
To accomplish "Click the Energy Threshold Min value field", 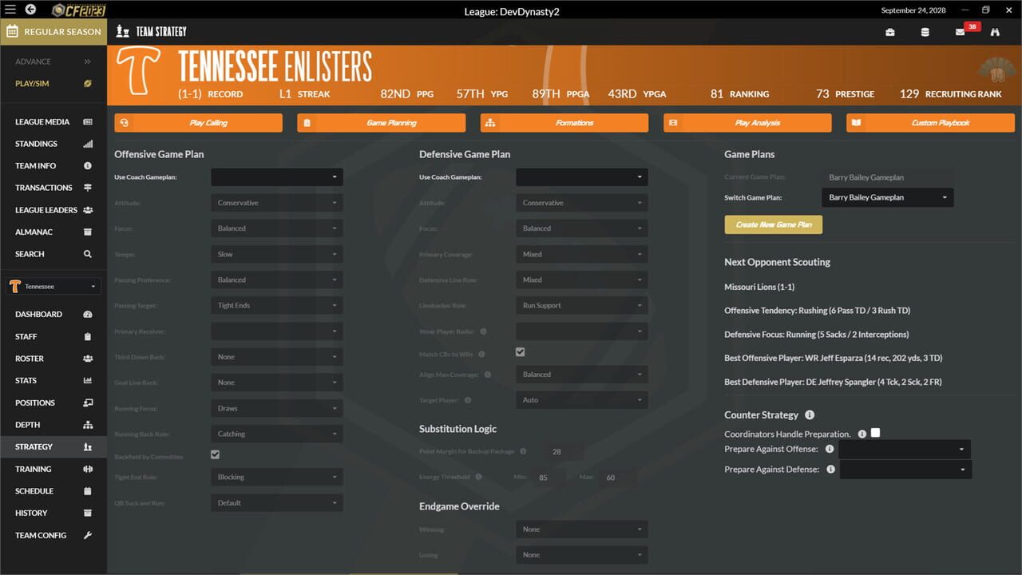I will 548,477.
